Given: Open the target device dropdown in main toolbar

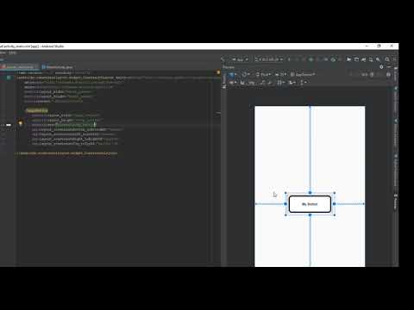Looking at the screenshot, I should pos(268,59).
